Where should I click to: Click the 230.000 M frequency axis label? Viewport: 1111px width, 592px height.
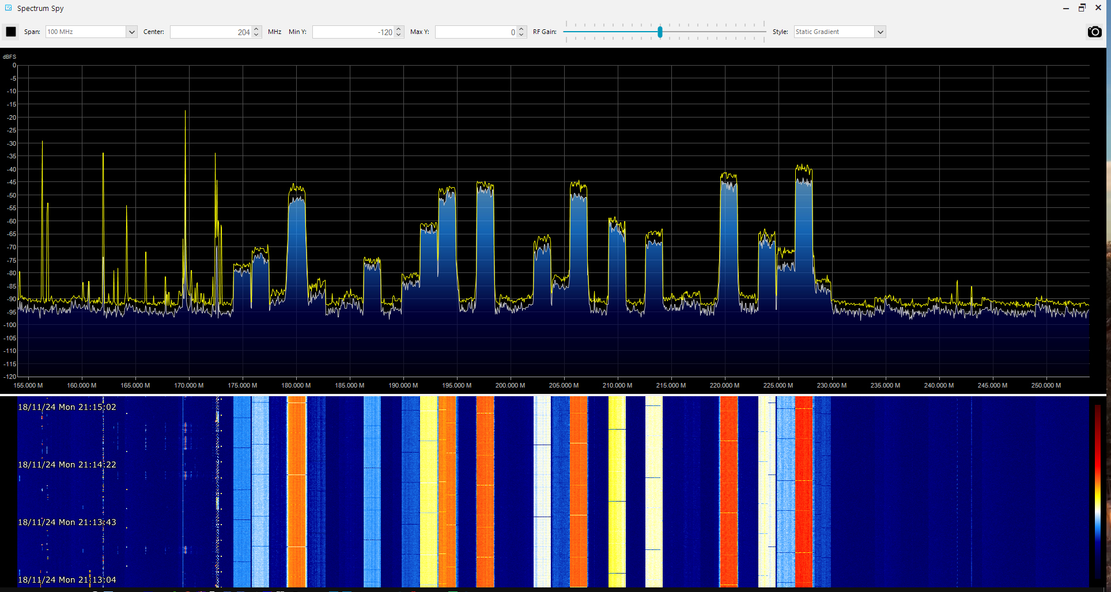click(x=832, y=385)
